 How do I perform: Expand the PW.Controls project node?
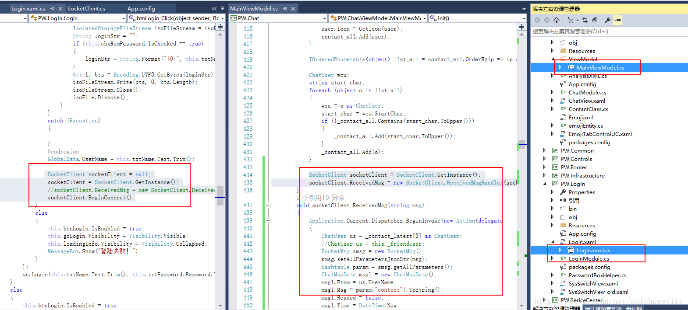545,159
